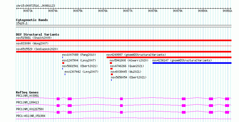Select the RefSeq Genes track title
The width and height of the screenshot is (239, 122).
tap(27, 92)
